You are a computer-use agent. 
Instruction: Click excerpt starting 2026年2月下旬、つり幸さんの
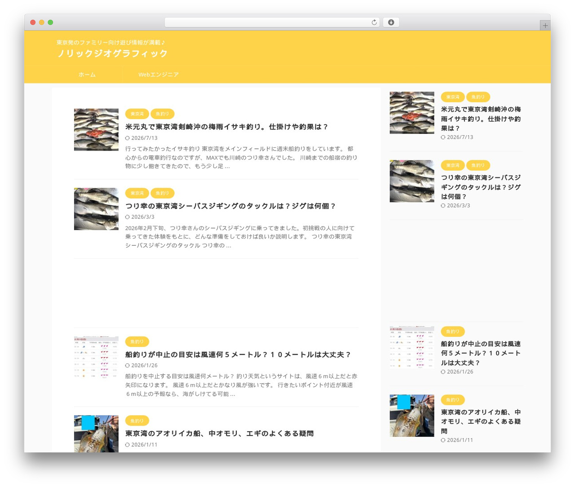tap(240, 237)
